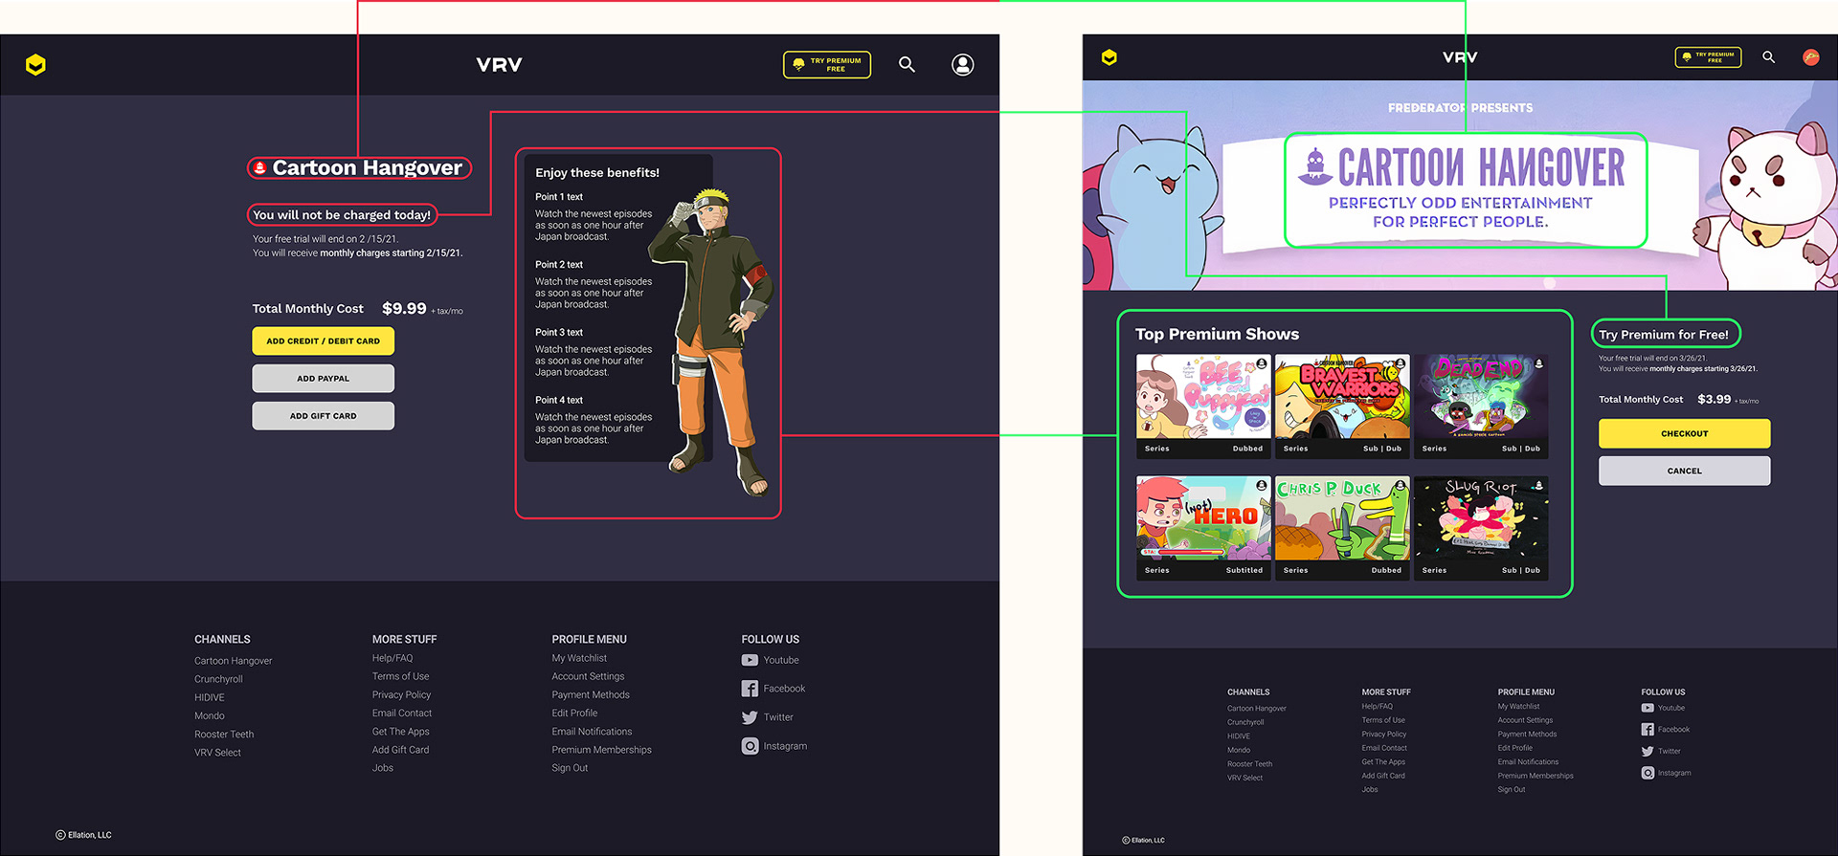Click the VRV hexagon logo in right mockup

[x=1110, y=57]
